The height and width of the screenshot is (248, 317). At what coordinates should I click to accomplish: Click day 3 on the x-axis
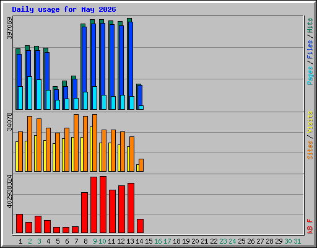pyautogui.click(x=39, y=241)
